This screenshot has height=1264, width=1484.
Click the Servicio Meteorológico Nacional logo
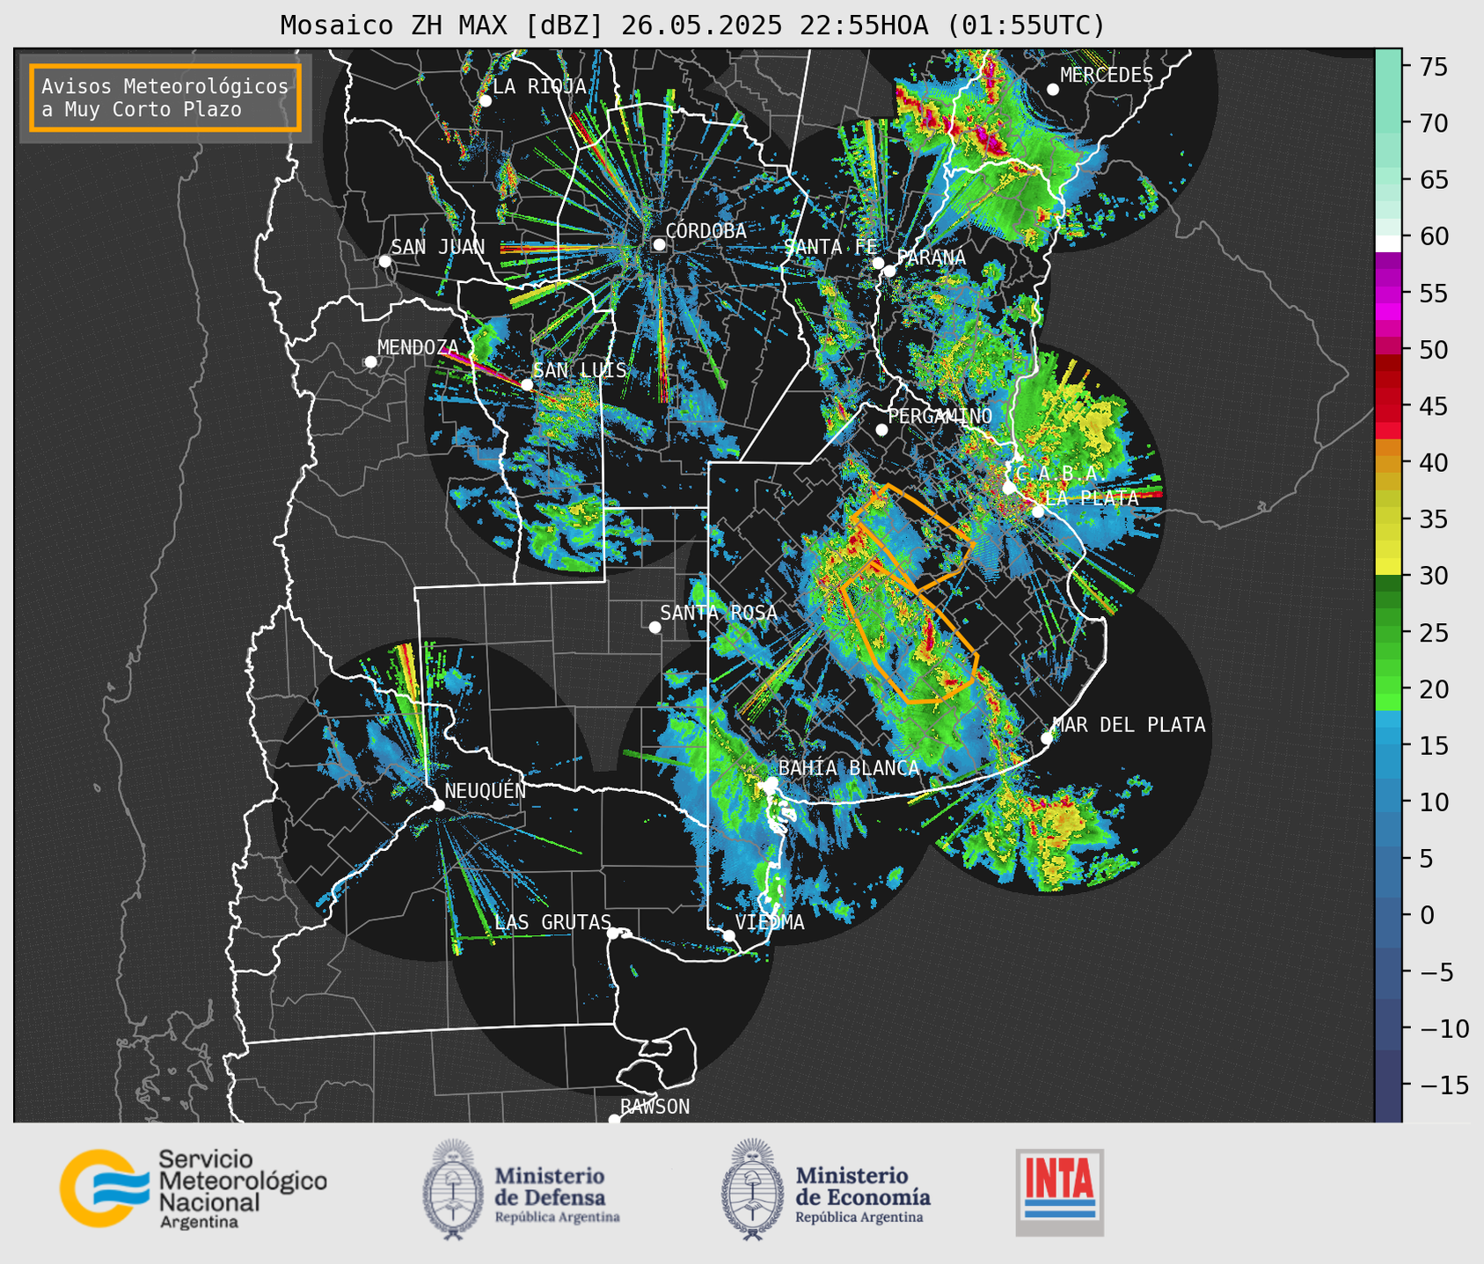193,1188
